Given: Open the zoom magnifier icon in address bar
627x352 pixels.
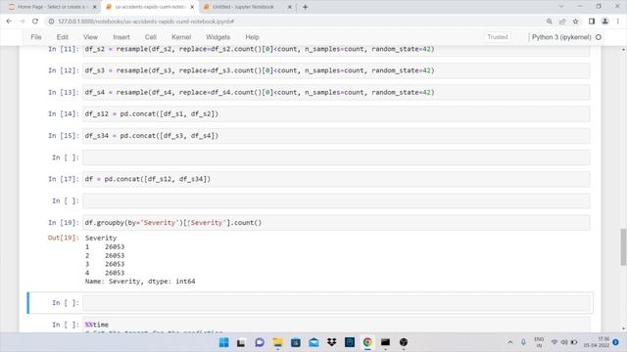Looking at the screenshot, I should click(549, 22).
